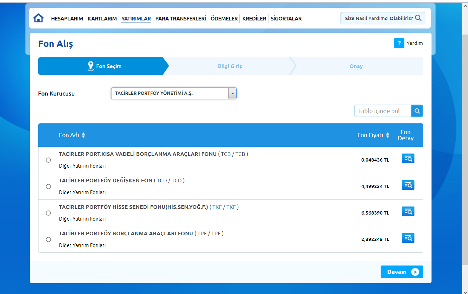The image size is (468, 294).
Task: Click the search magnifier in help box
Action: pos(418,18)
